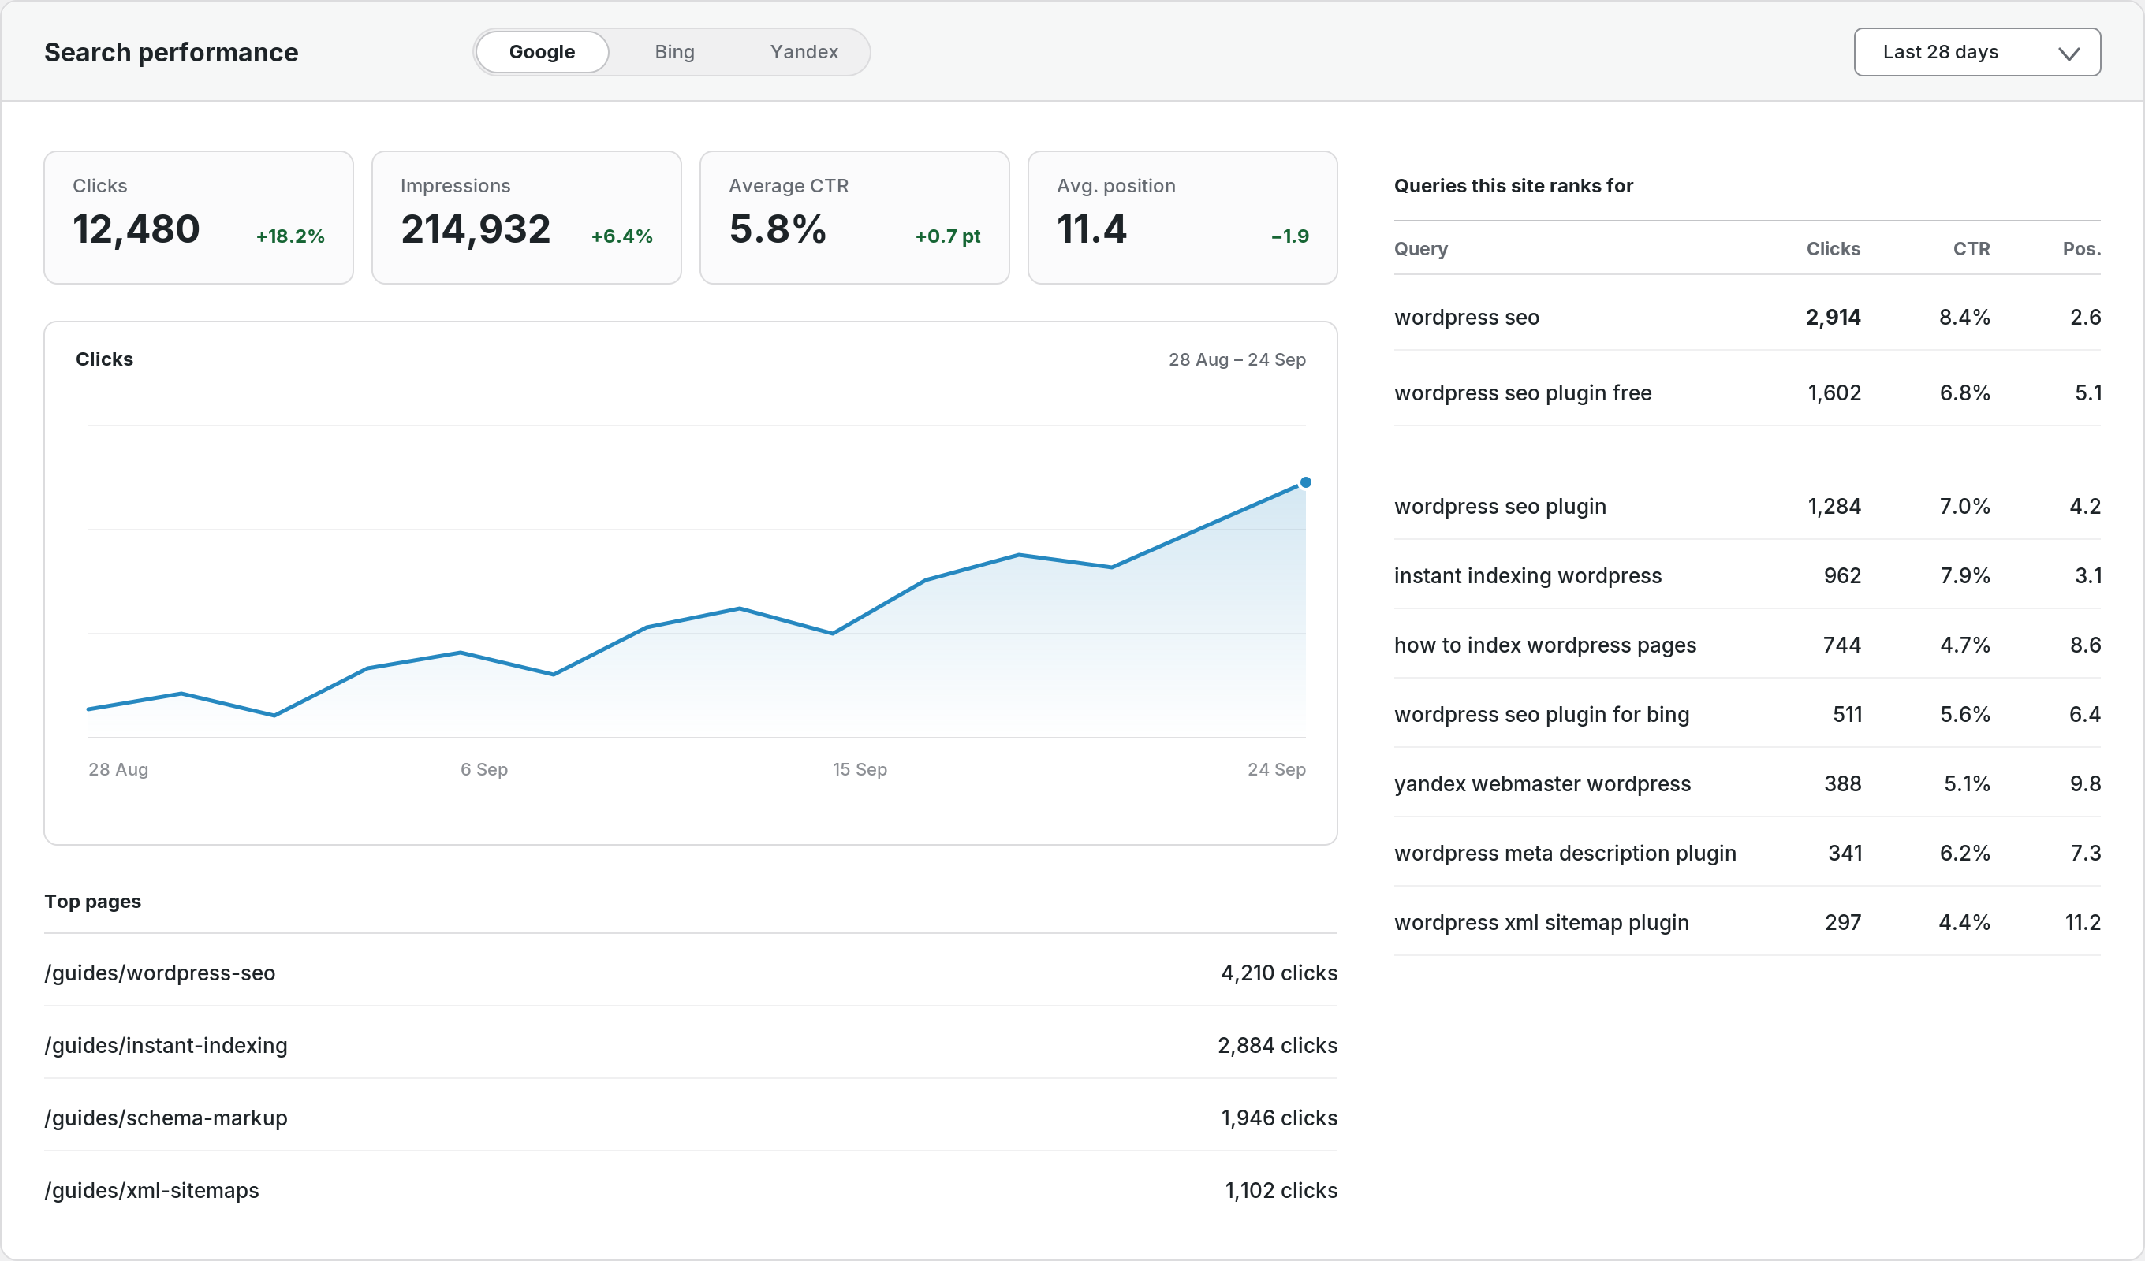Sort table by Query column header

coord(1419,248)
